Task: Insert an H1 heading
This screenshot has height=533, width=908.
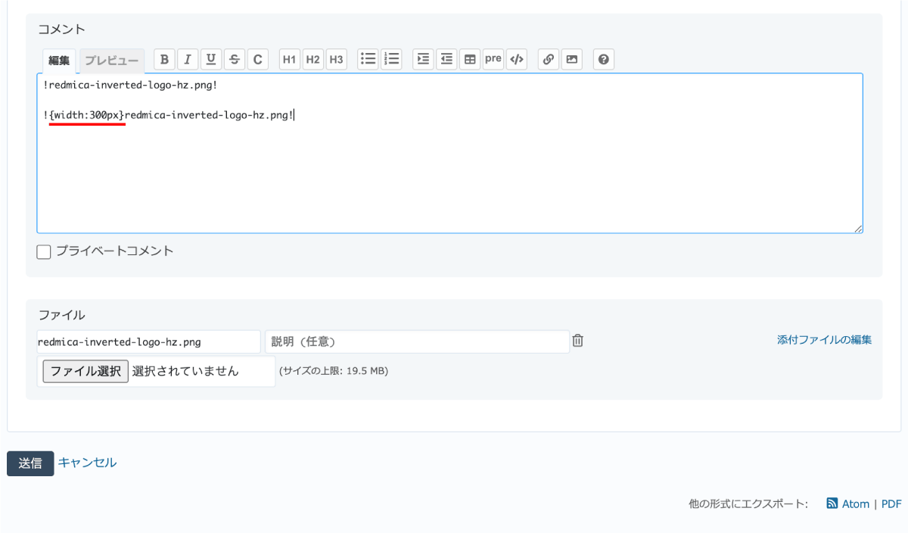Action: (x=289, y=59)
